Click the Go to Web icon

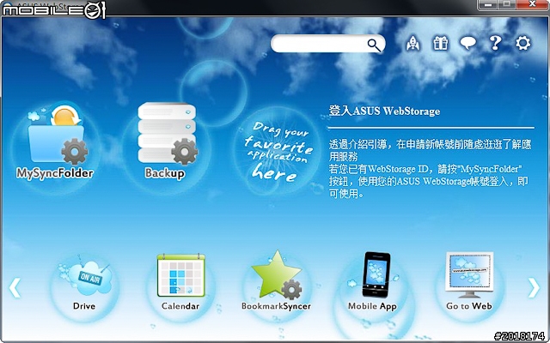469,281
